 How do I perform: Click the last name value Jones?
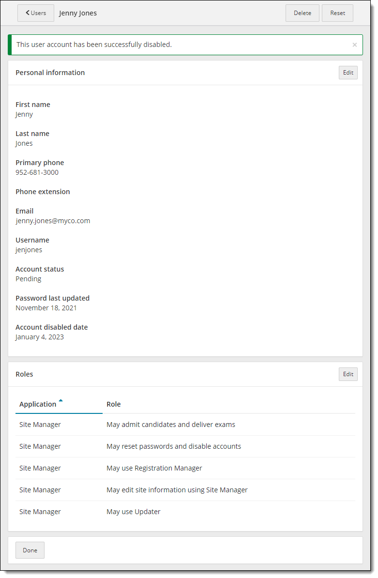[x=24, y=143]
